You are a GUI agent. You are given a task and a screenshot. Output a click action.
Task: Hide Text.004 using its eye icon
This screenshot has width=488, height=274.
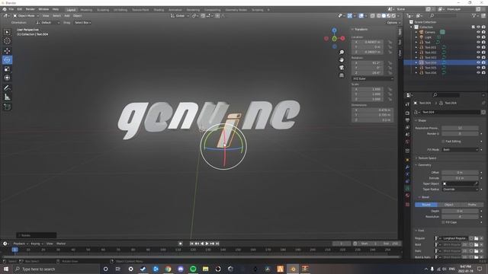click(x=478, y=62)
